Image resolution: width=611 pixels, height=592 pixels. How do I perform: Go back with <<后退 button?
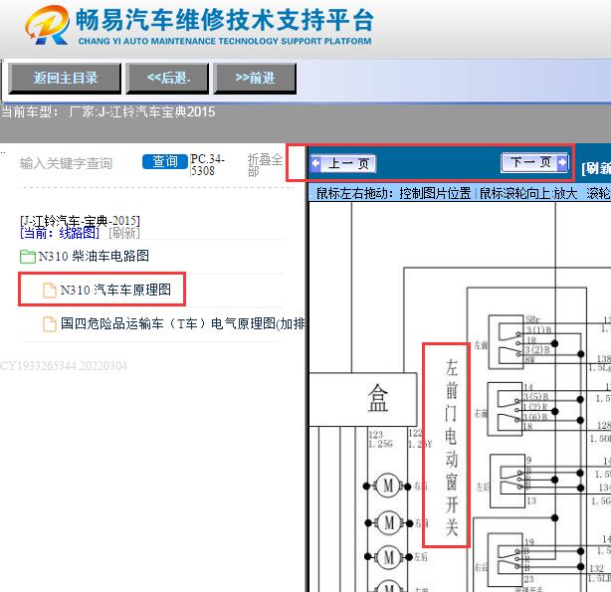(x=167, y=79)
